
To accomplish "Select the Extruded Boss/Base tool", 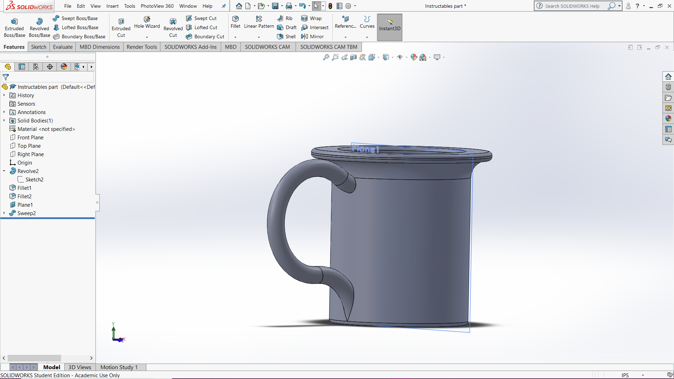I will coord(14,26).
